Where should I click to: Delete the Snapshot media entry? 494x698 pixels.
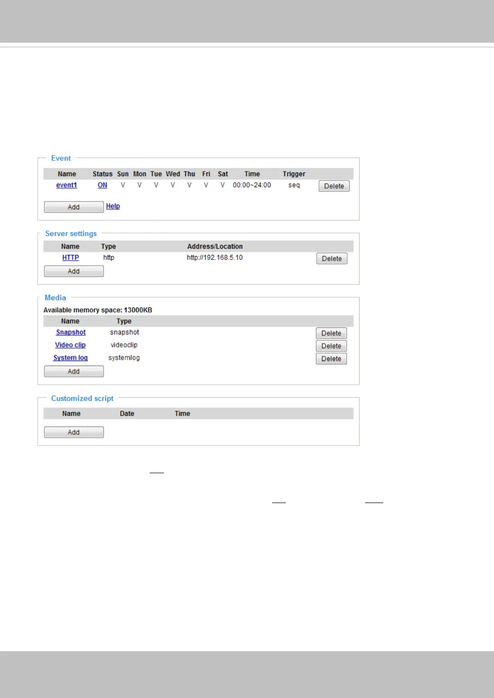[x=331, y=333]
